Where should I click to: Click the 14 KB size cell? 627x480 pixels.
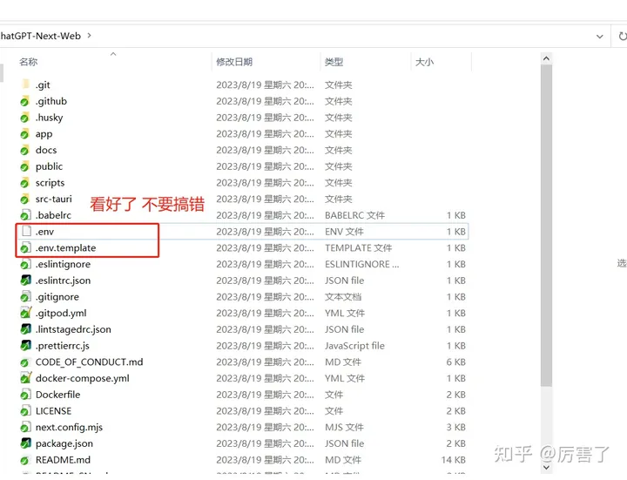(454, 460)
